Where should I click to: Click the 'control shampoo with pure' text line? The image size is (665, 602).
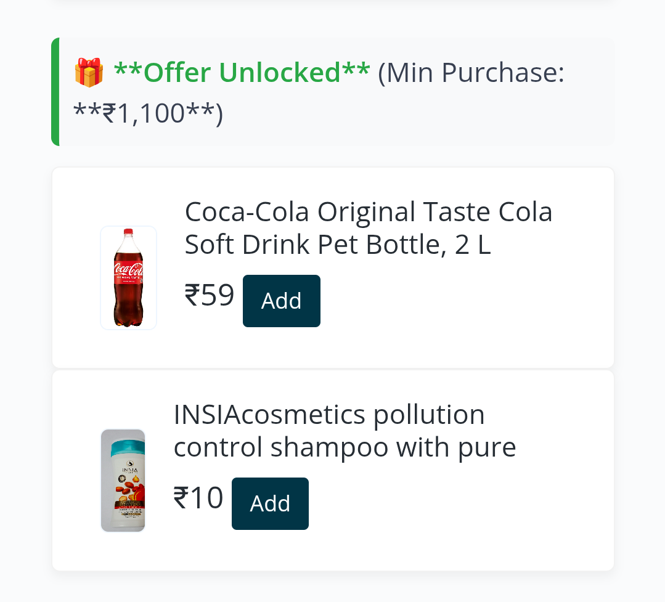tap(345, 447)
